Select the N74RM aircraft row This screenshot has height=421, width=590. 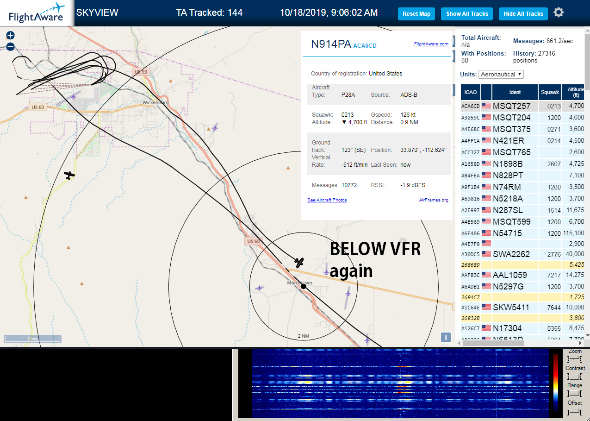(523, 187)
